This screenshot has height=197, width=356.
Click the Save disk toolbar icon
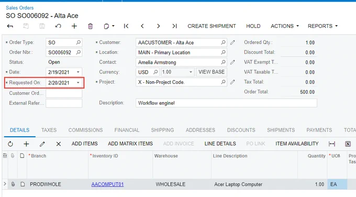42,26
